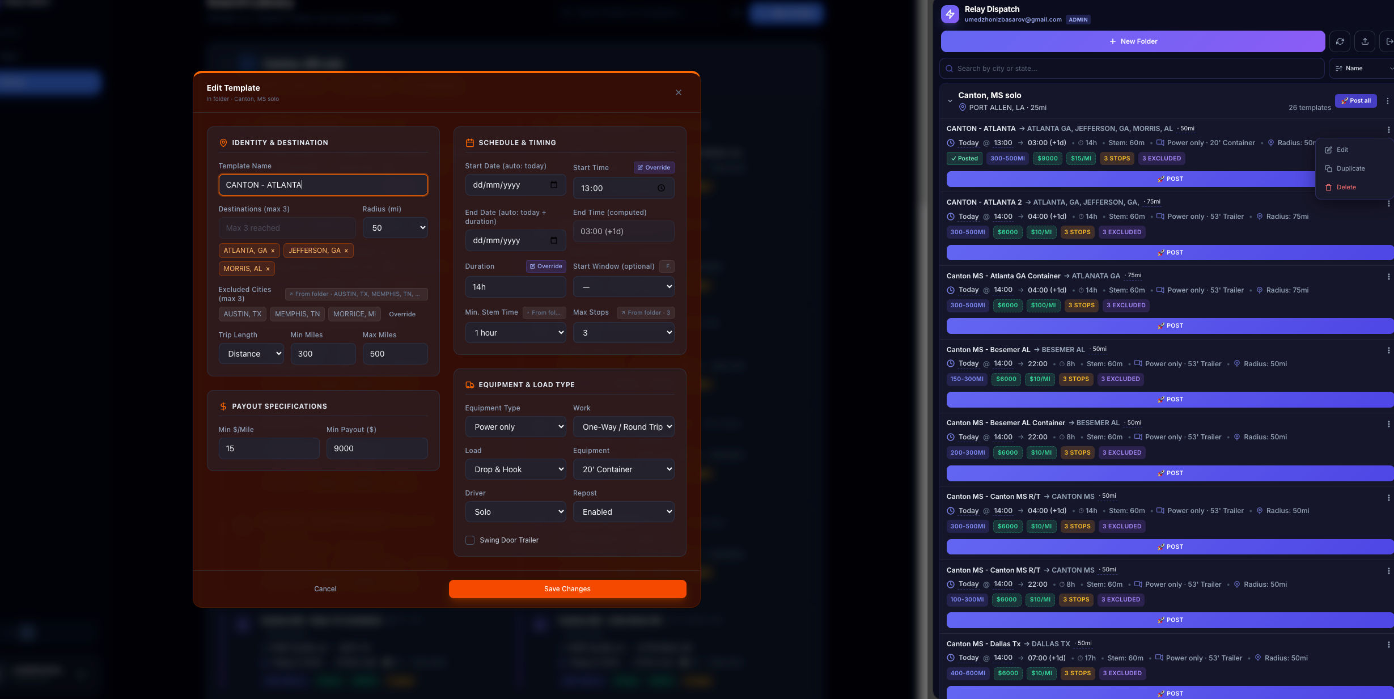Toggle Excluded Cities Override
This screenshot has height=699, width=1394.
tap(402, 314)
